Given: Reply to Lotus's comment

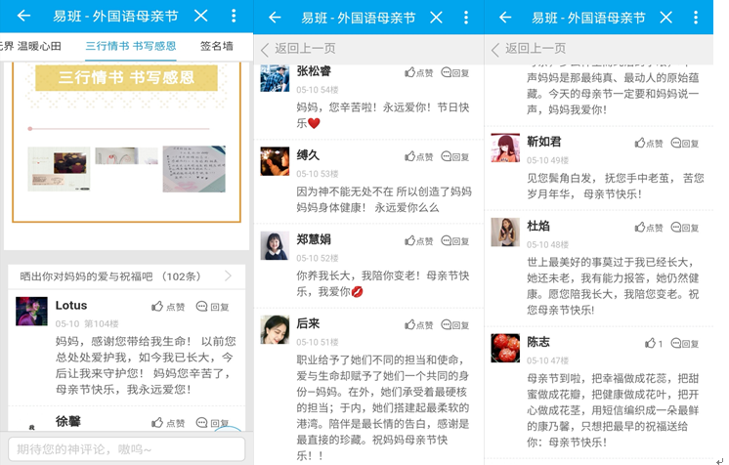Looking at the screenshot, I should (213, 307).
